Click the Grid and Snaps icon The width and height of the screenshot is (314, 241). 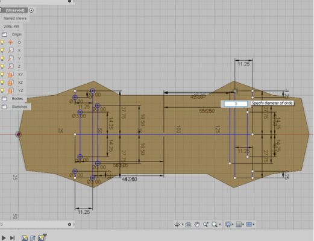click(239, 224)
